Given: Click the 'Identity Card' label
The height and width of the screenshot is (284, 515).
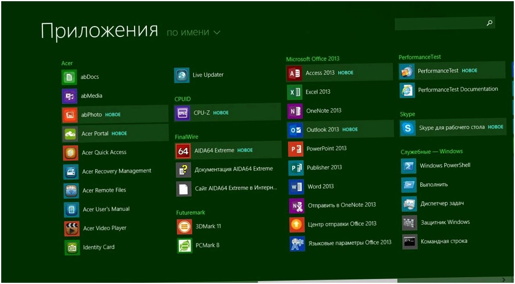Looking at the screenshot, I should pyautogui.click(x=99, y=247).
